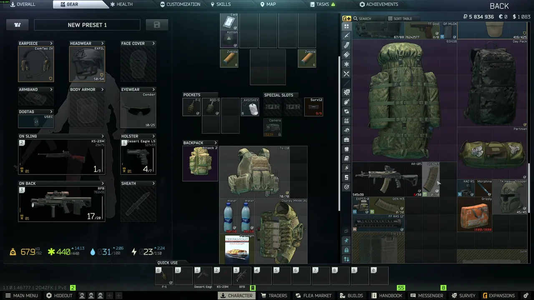Open the outfit preset shirts icon button

18,25
